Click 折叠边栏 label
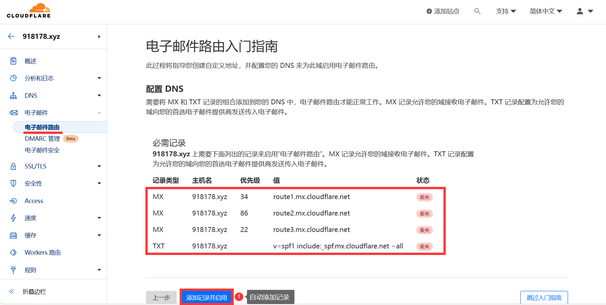The height and width of the screenshot is (305, 606). tap(34, 292)
